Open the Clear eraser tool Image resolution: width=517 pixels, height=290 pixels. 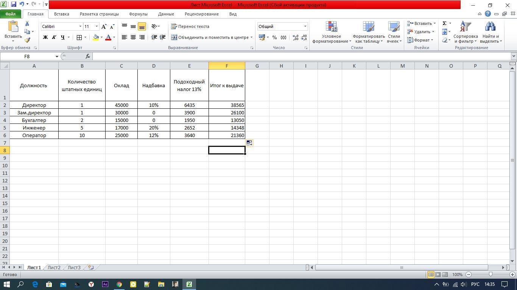coord(444,40)
